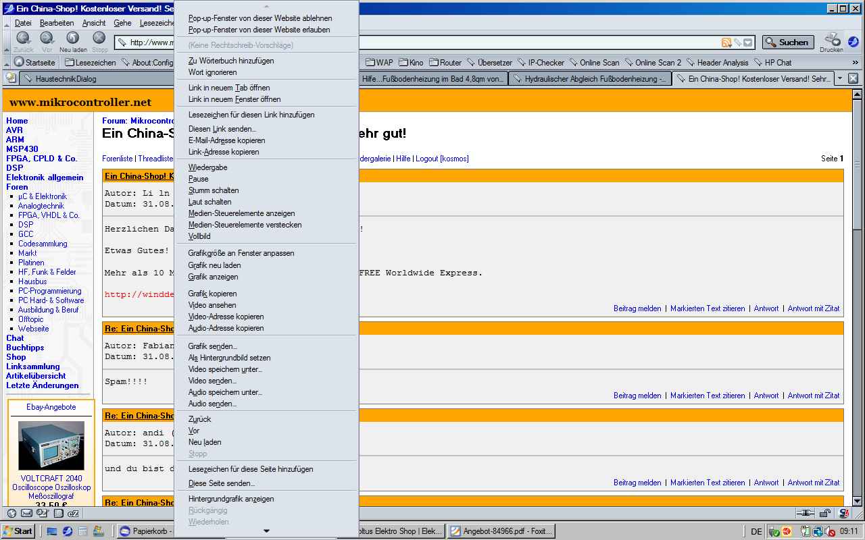Open the Address Book status bar icon
This screenshot has height=540, width=865.
coord(58,513)
